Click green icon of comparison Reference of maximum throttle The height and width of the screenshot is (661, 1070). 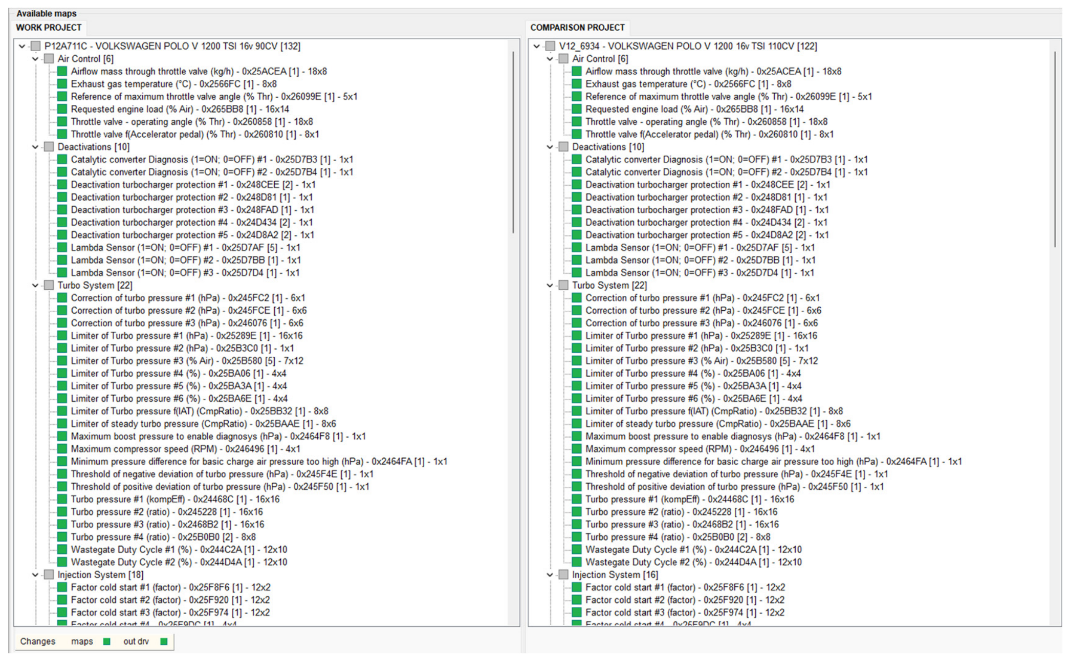[x=577, y=97]
